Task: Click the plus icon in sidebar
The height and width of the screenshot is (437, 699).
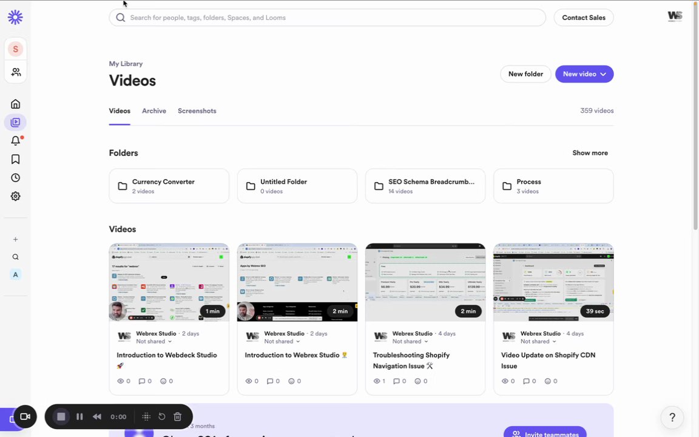Action: (16, 240)
